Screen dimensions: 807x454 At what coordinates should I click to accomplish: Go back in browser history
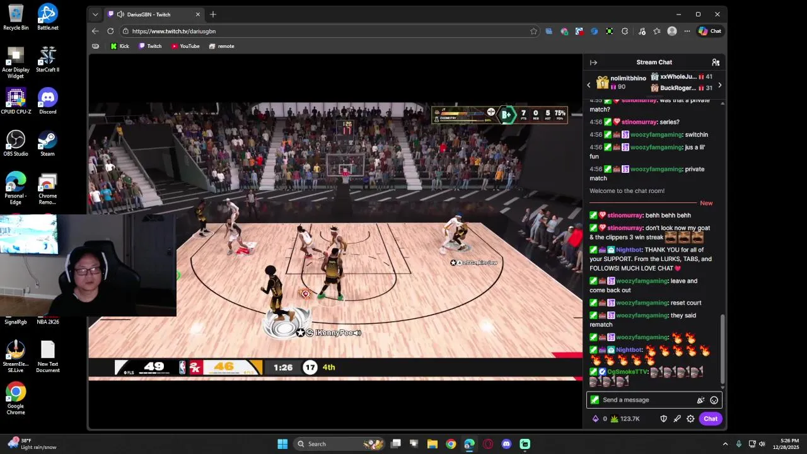tap(95, 31)
